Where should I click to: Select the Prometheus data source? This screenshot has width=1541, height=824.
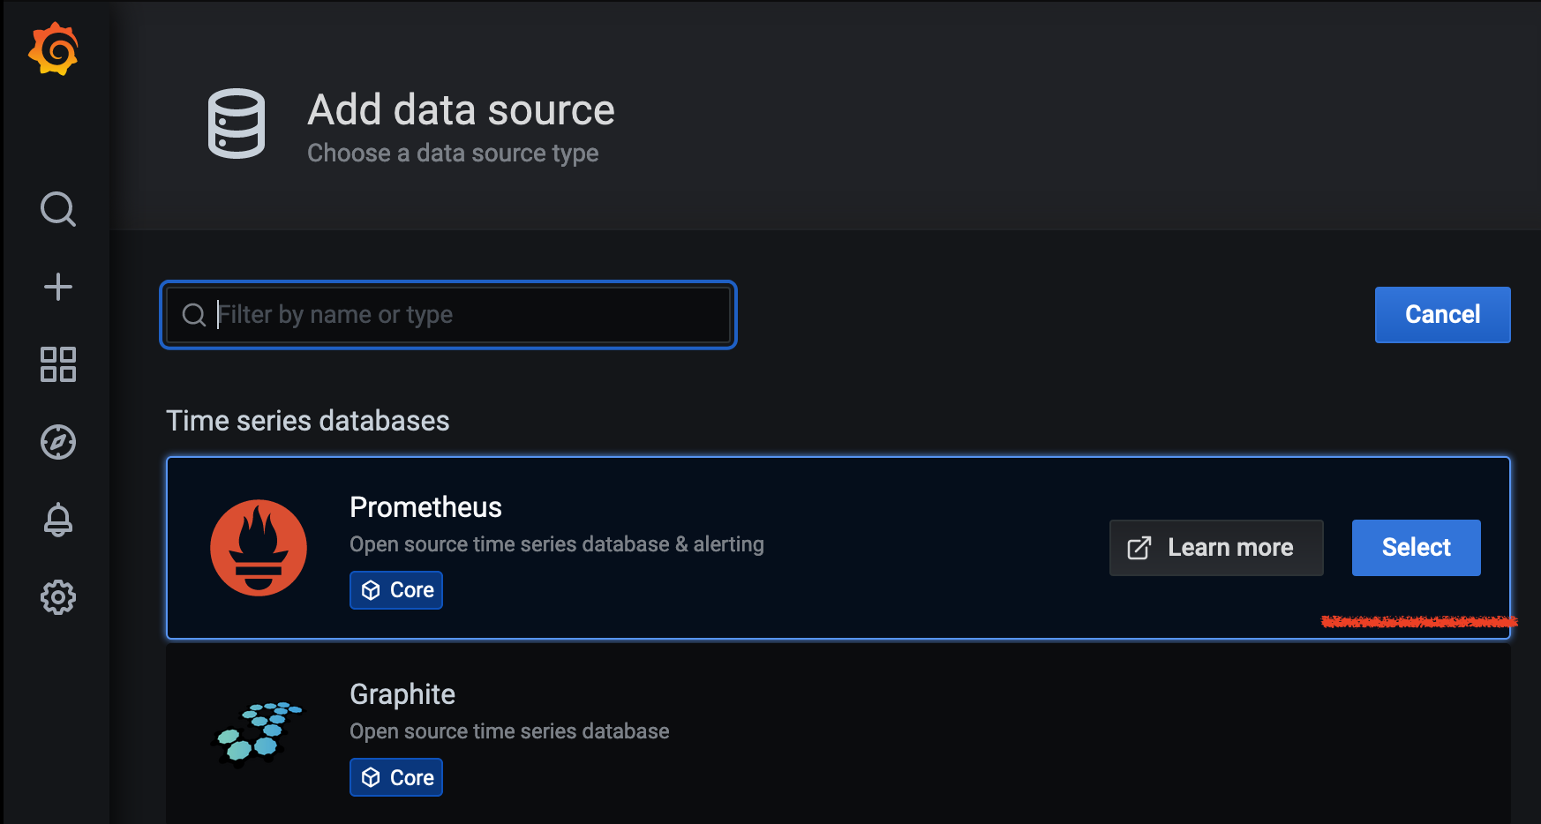1417,548
